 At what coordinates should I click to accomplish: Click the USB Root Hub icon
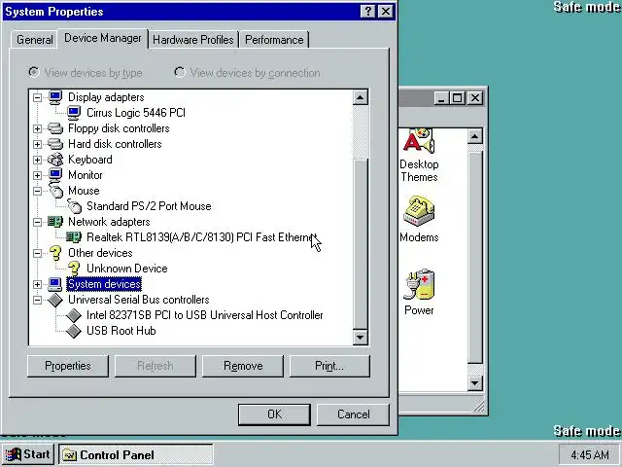click(x=74, y=331)
